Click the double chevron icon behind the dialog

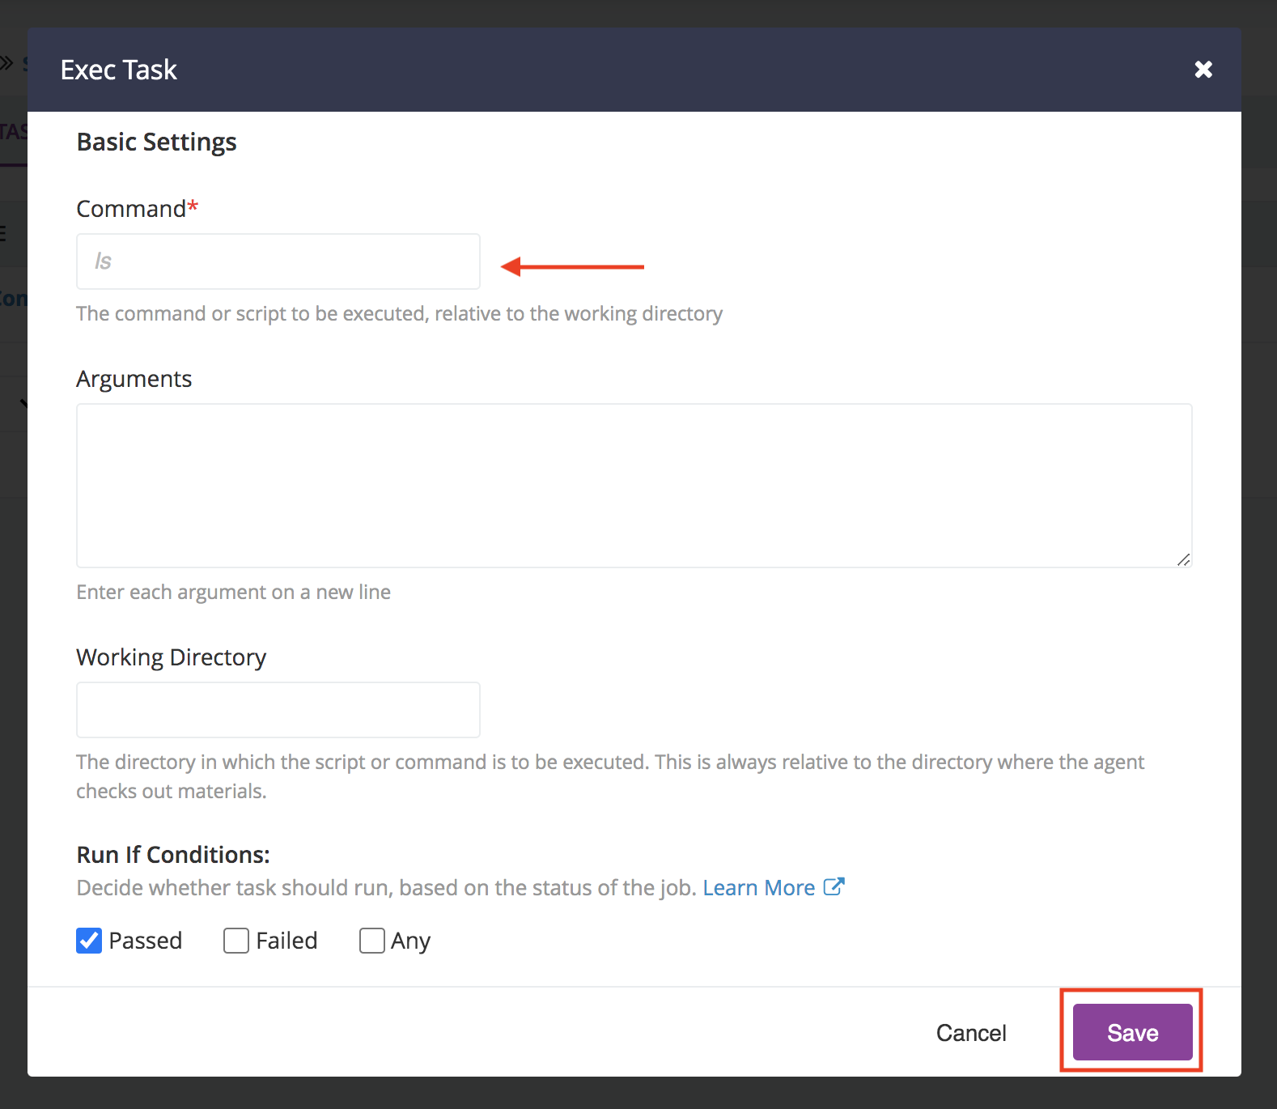7,63
